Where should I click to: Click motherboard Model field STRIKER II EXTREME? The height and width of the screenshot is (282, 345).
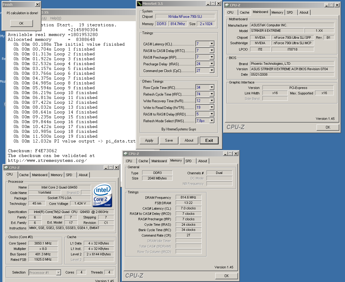pyautogui.click(x=277, y=31)
